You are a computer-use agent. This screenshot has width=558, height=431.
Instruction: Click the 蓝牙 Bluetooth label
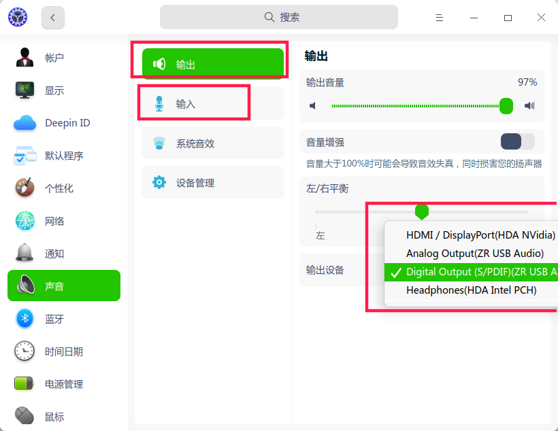54,319
